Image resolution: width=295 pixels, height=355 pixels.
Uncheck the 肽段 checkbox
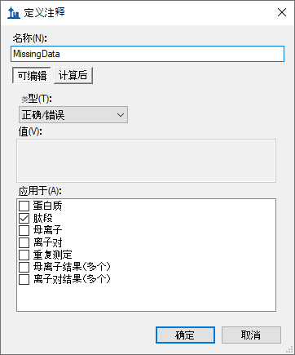click(x=24, y=218)
